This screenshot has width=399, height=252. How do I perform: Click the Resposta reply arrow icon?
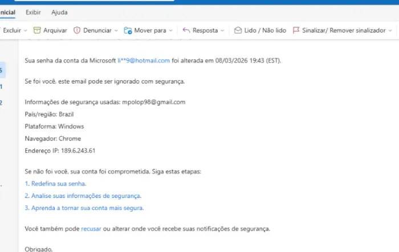coord(186,31)
